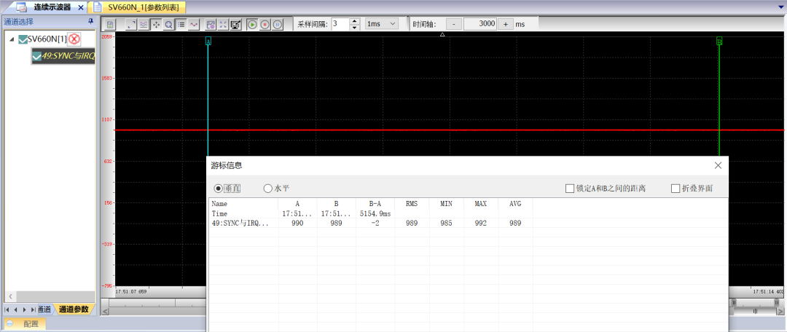This screenshot has height=332, width=787.
Task: Click the full-screen expand-arrows toolbar icon
Action: [223, 24]
